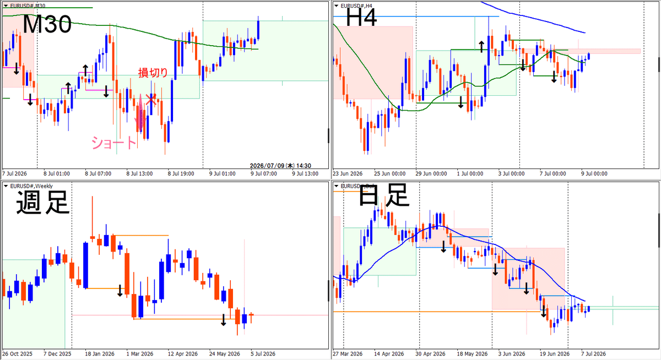Select the down arrow near 19 Jun 2026 daily

pos(544,312)
